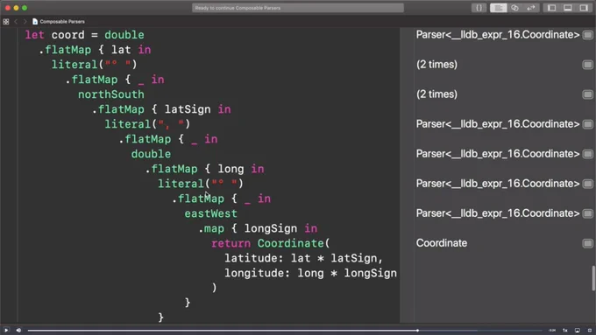This screenshot has height=335, width=596.
Task: Click "return Coordinate(" in the code
Action: tap(271, 243)
